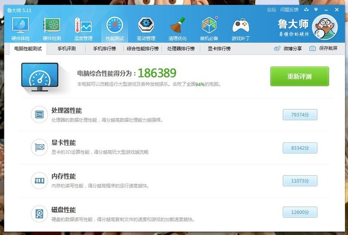Click the 内存性能 heading
This screenshot has height=235, width=348.
64,176
